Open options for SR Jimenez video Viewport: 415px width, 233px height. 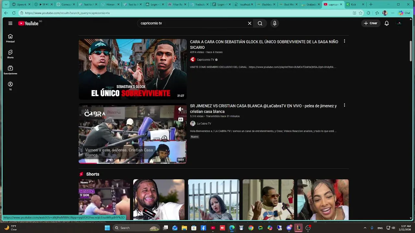(x=344, y=105)
